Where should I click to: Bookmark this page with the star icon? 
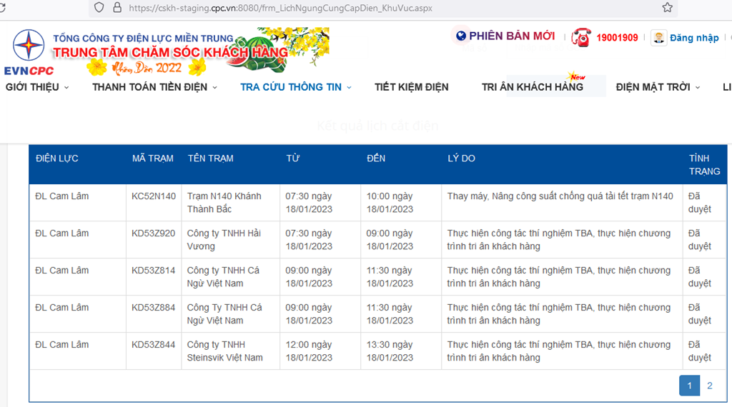(667, 8)
